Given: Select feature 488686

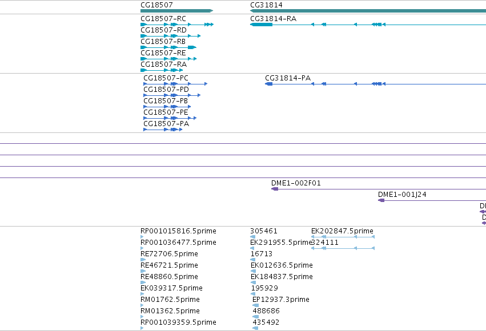Looking at the screenshot, I should click(x=266, y=311).
